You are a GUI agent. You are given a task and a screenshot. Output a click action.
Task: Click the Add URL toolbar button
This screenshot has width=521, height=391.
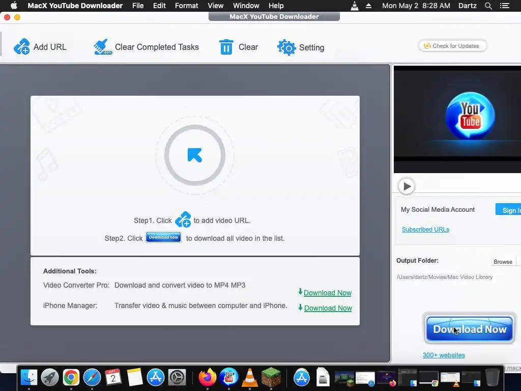point(40,47)
